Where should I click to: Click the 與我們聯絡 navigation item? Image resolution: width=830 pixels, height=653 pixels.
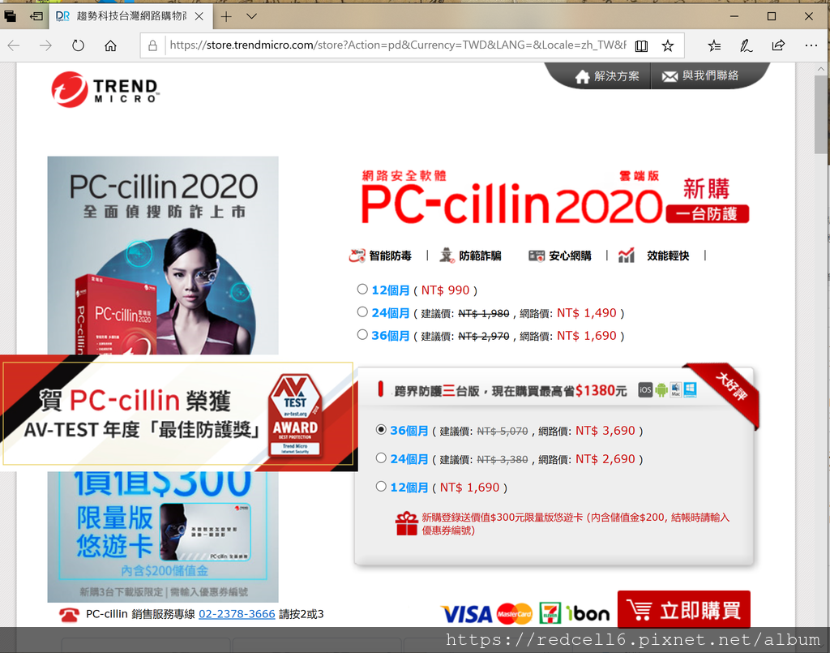[x=700, y=75]
